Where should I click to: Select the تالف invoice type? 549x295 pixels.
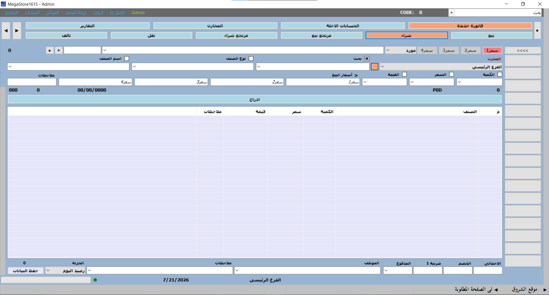pyautogui.click(x=66, y=35)
